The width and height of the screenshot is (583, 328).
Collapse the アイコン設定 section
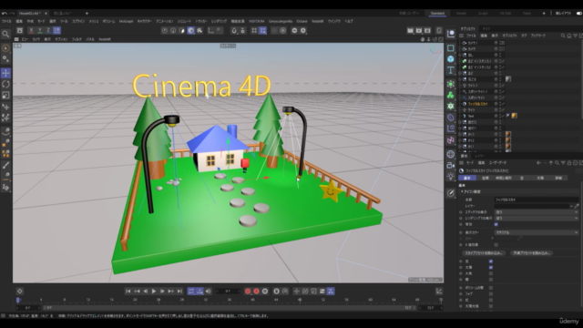462,191
